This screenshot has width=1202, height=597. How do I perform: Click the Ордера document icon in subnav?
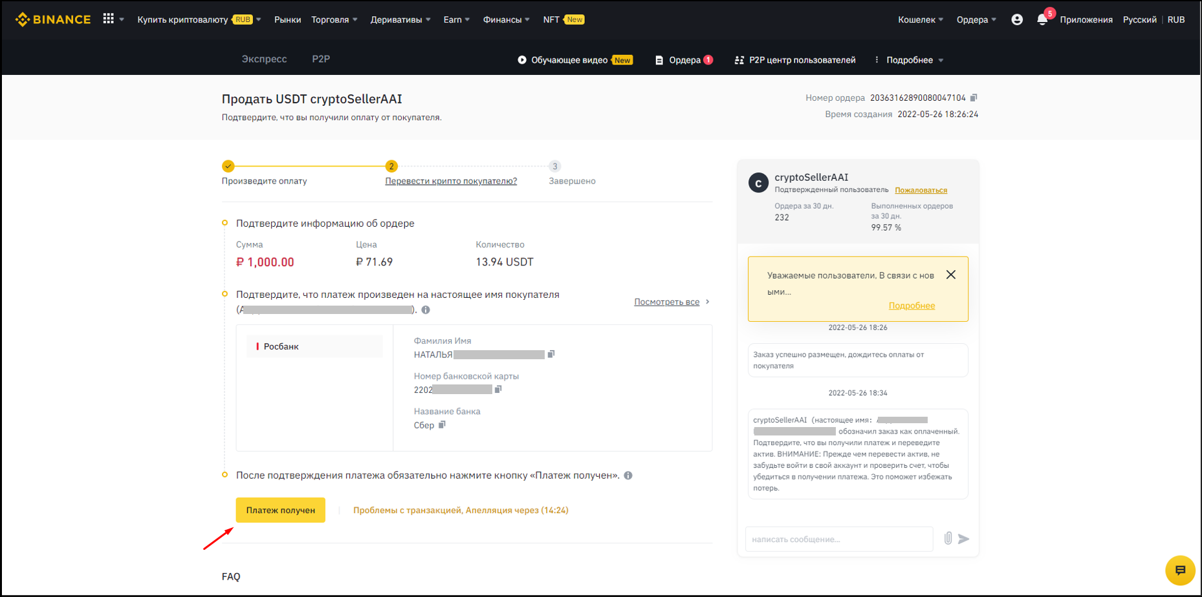pos(659,60)
